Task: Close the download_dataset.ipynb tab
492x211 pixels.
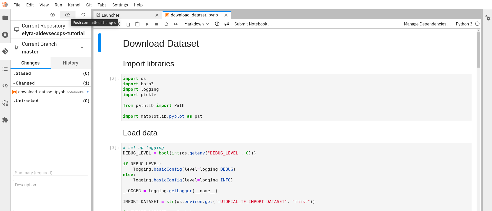Action: (x=226, y=15)
